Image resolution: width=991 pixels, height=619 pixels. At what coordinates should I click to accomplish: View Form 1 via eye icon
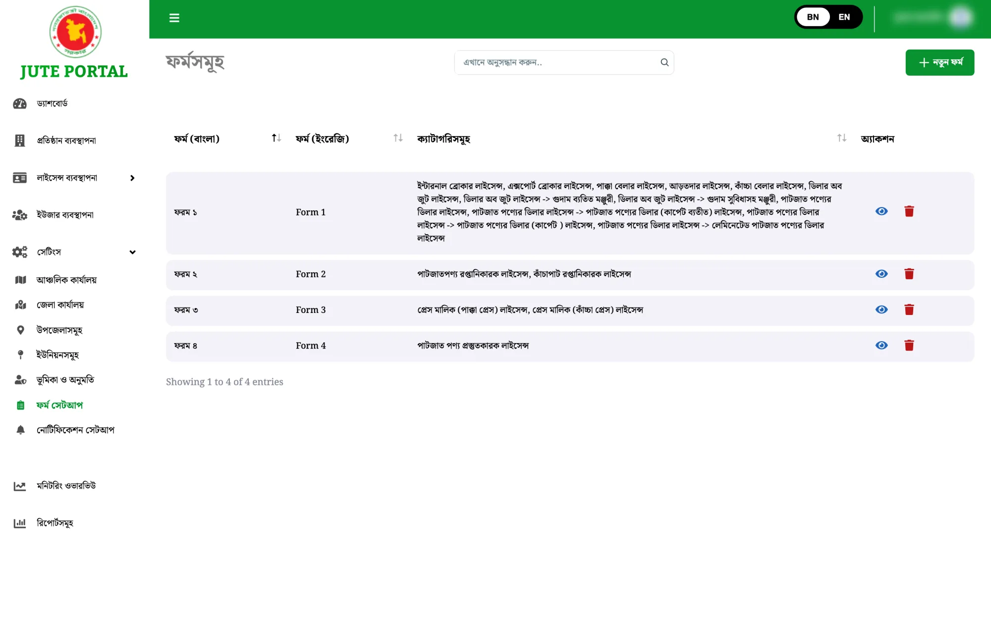click(x=881, y=211)
